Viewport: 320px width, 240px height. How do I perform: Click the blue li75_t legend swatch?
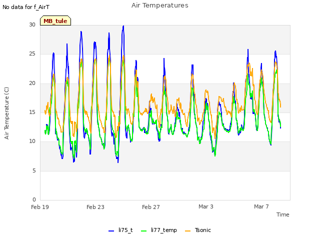click(x=111, y=231)
